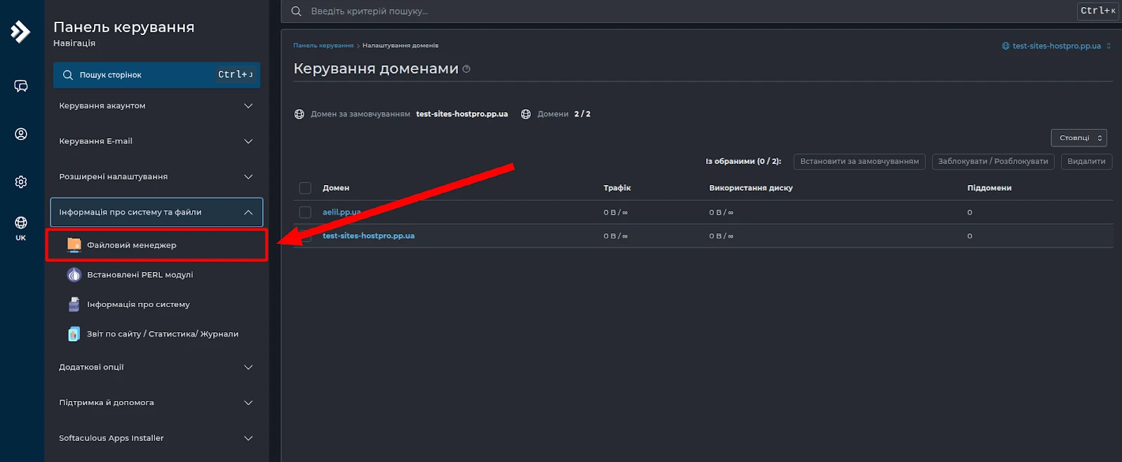The height and width of the screenshot is (462, 1122).
Task: Click the magnifier icon in top search bar
Action: 297,11
